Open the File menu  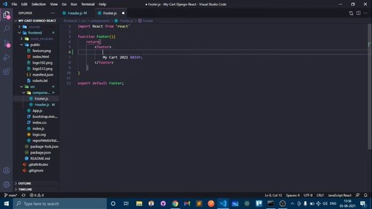14,4
